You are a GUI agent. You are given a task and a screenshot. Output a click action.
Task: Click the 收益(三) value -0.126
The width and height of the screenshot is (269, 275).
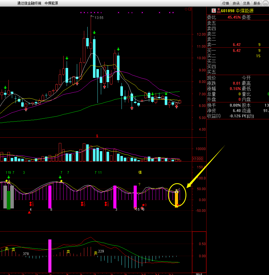[x=235, y=116]
